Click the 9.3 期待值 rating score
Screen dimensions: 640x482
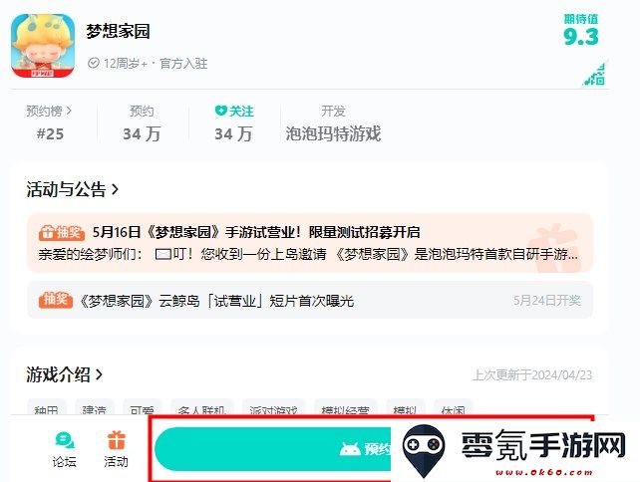581,36
